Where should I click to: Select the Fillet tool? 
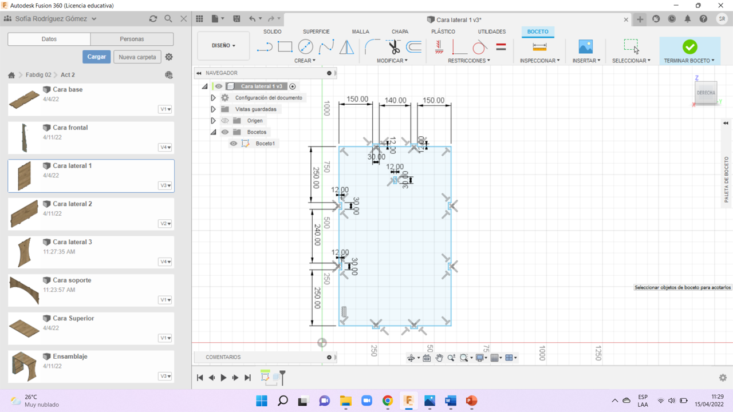(x=372, y=47)
